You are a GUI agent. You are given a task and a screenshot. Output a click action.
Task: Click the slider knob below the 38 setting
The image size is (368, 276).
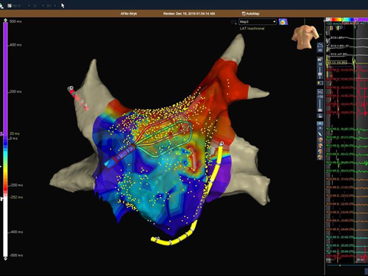click(320, 74)
